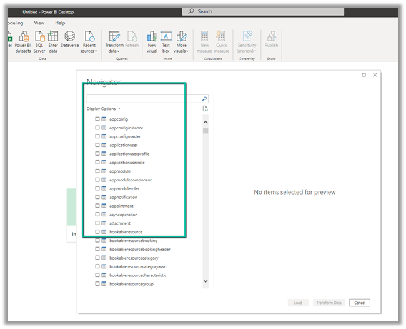406x329 pixels.
Task: Click the Cancel button in Navigator
Action: pos(359,303)
